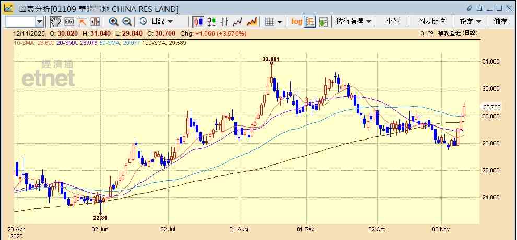Viewport: 517px width, 240px height.
Task: Toggle the data legend display icon
Action: click(x=310, y=22)
